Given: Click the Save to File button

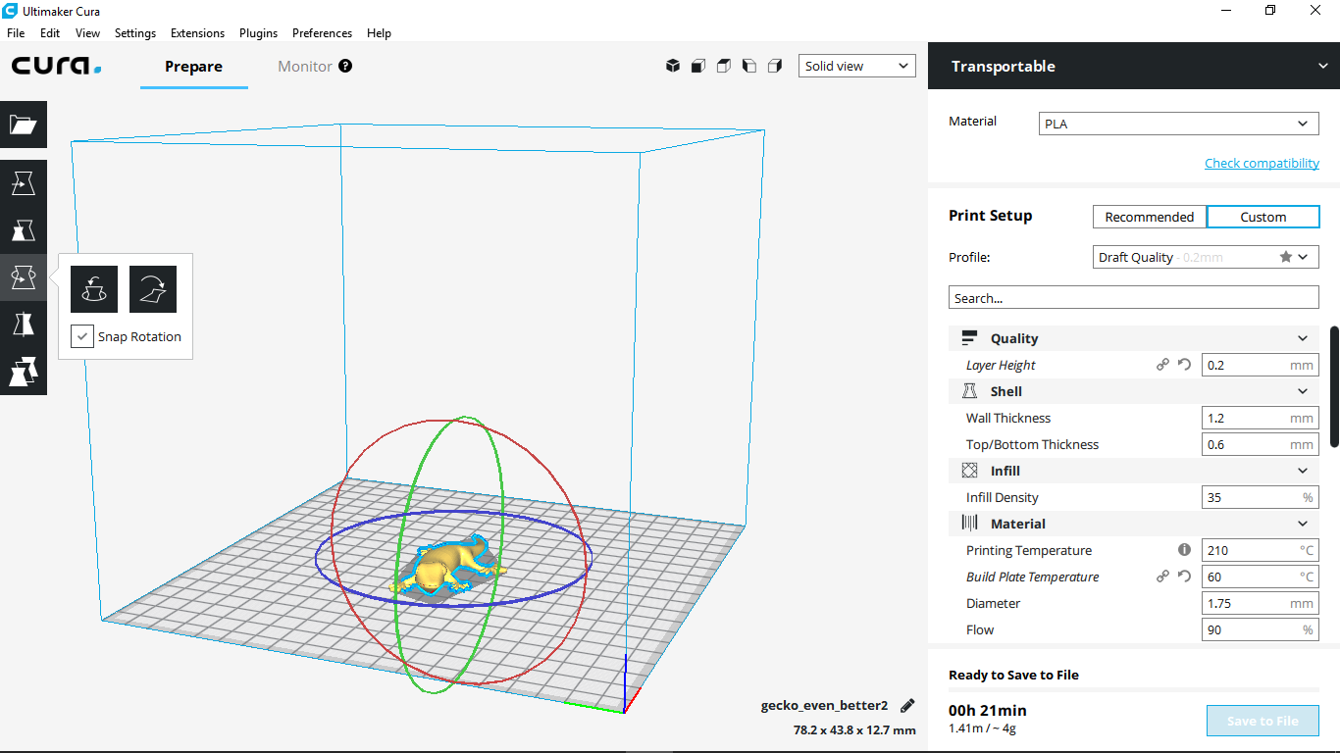Looking at the screenshot, I should 1263,720.
